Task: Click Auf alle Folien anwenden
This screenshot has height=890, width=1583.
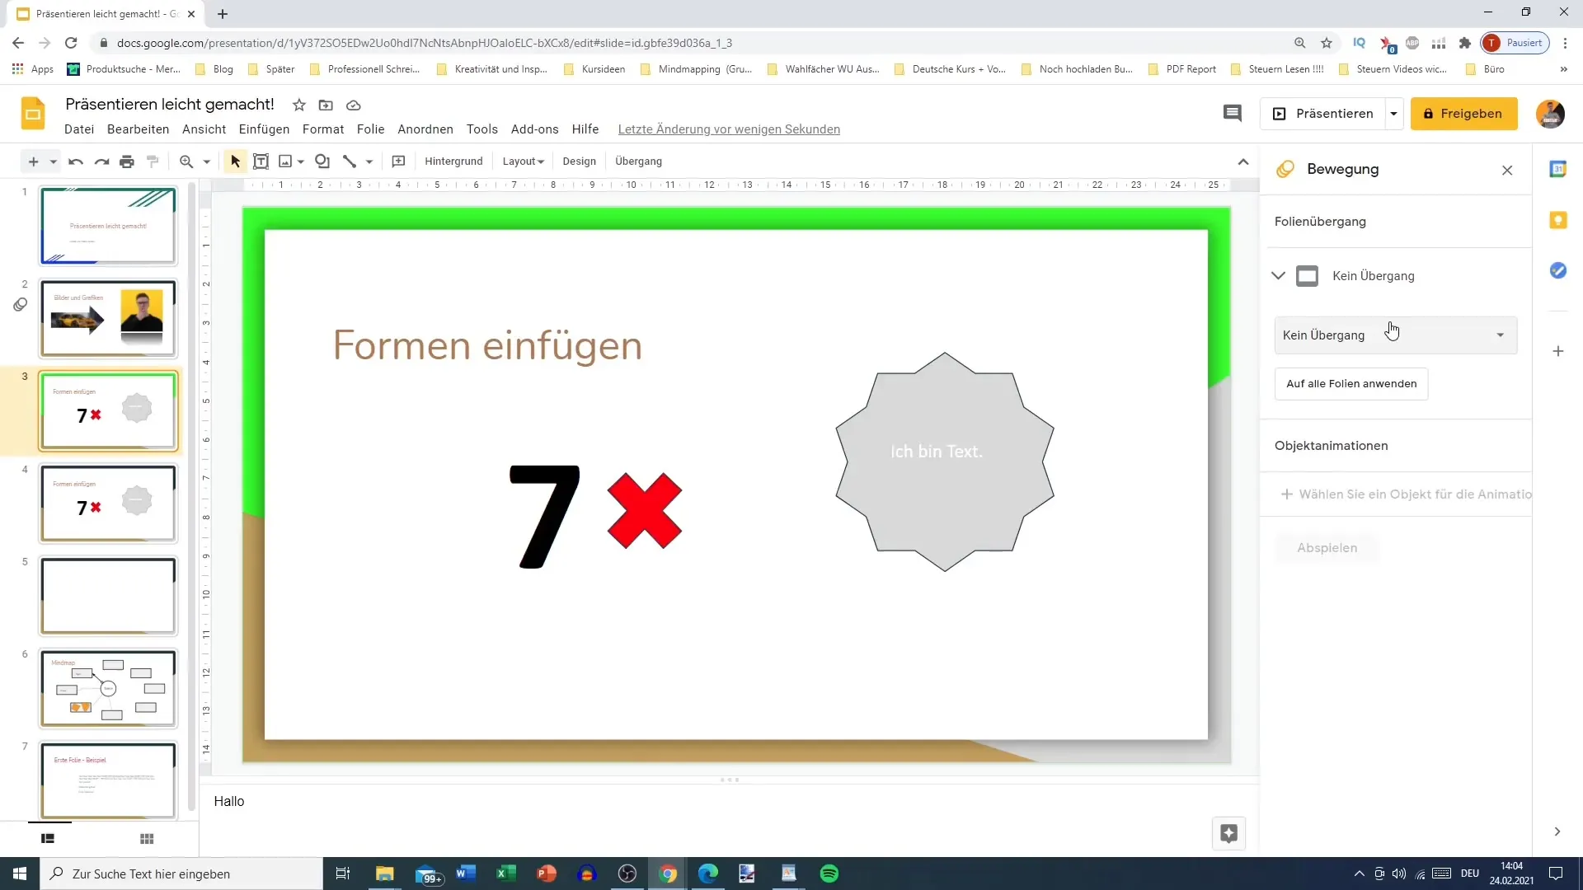Action: point(1350,383)
